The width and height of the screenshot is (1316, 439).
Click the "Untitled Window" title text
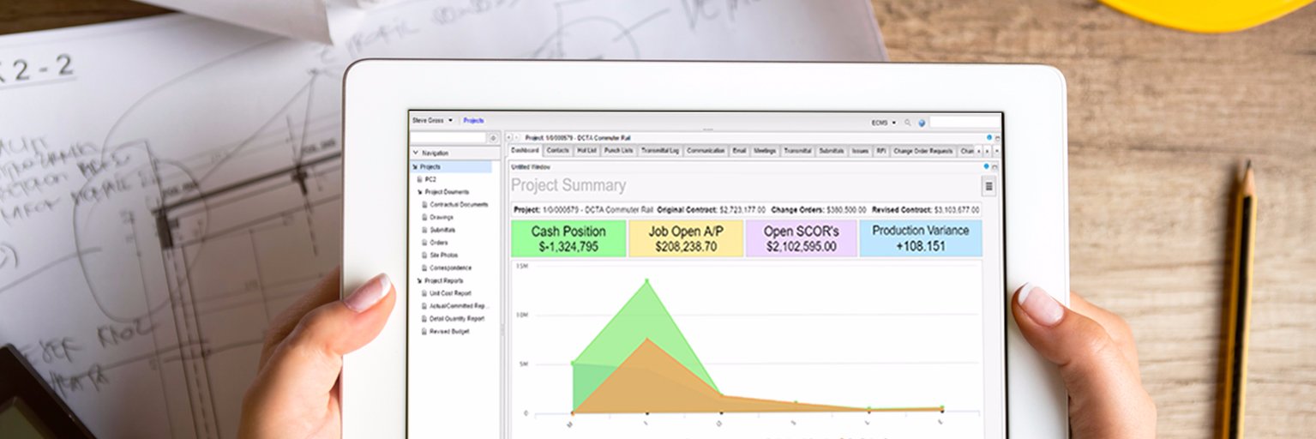click(x=531, y=166)
